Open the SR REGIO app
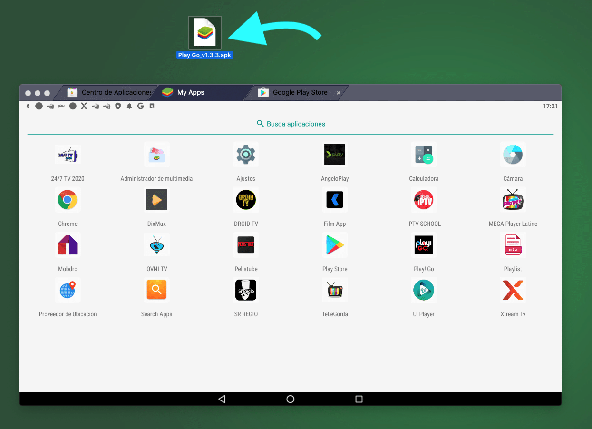 click(x=246, y=290)
